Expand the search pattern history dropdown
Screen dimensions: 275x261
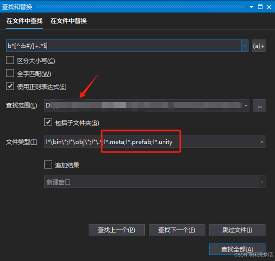pyautogui.click(x=245, y=46)
